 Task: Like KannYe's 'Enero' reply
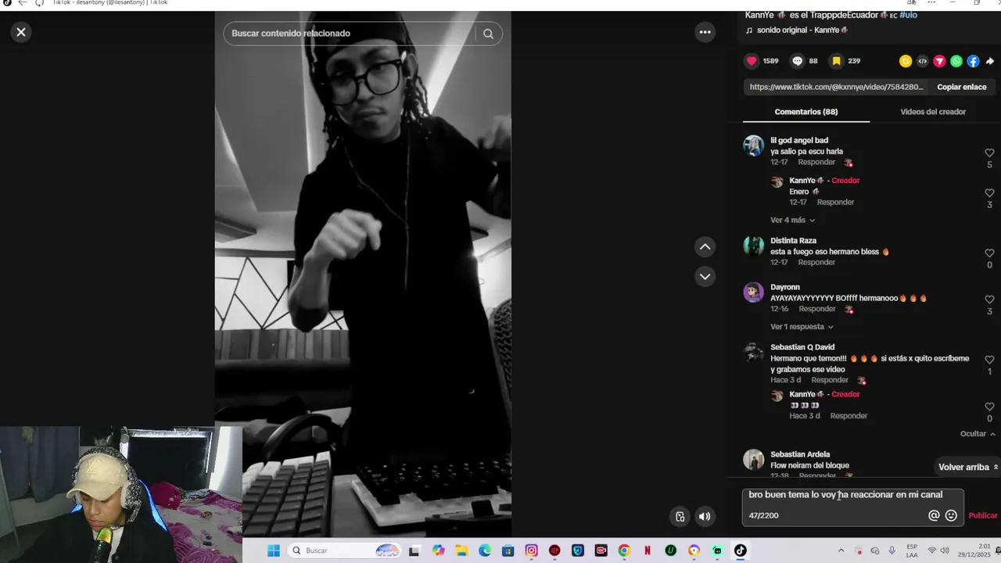pos(989,193)
